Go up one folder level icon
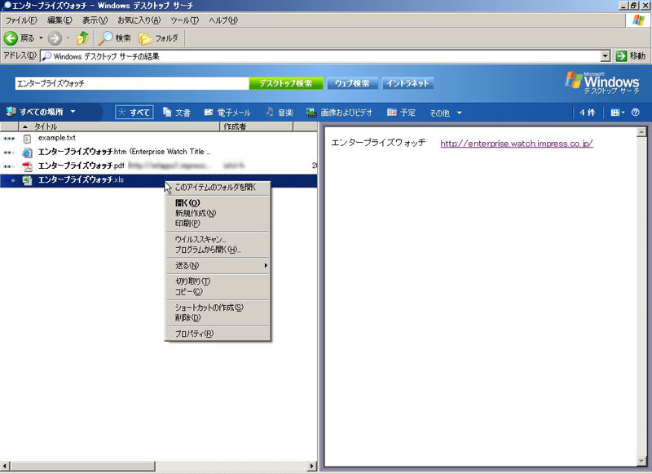 click(83, 38)
